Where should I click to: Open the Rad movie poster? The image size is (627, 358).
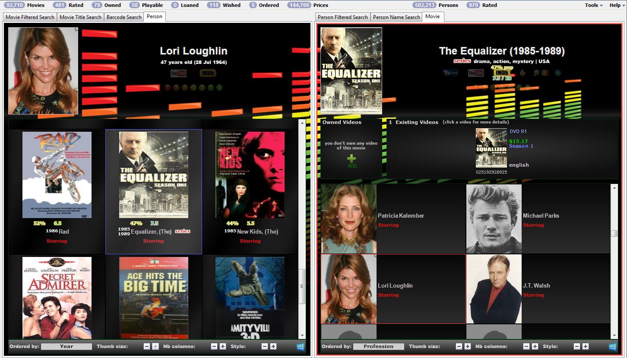pos(57,175)
